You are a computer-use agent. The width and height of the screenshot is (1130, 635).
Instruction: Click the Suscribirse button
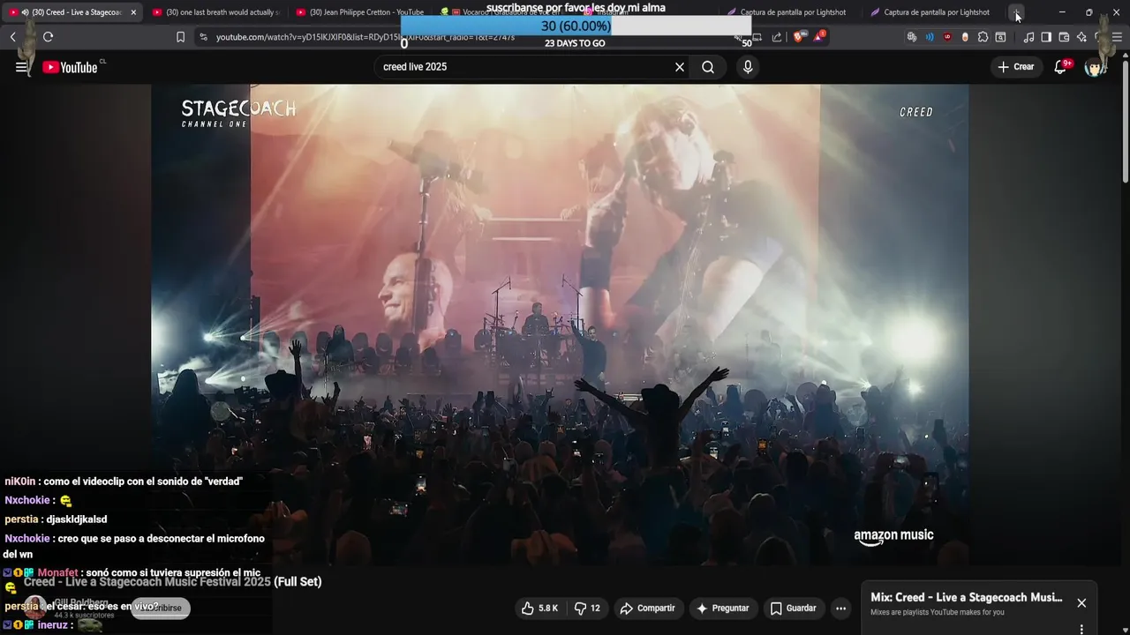(x=161, y=608)
